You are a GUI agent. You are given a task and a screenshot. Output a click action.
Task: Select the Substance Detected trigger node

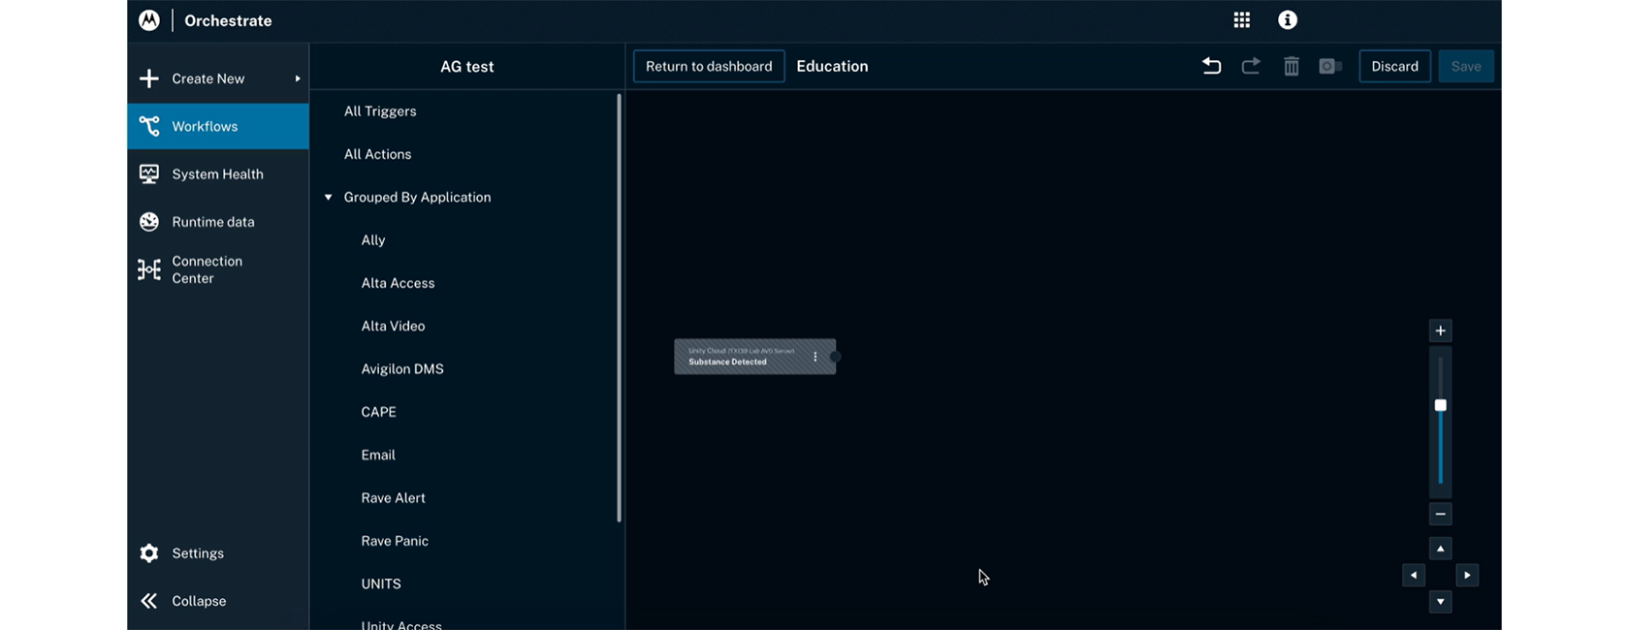(754, 357)
